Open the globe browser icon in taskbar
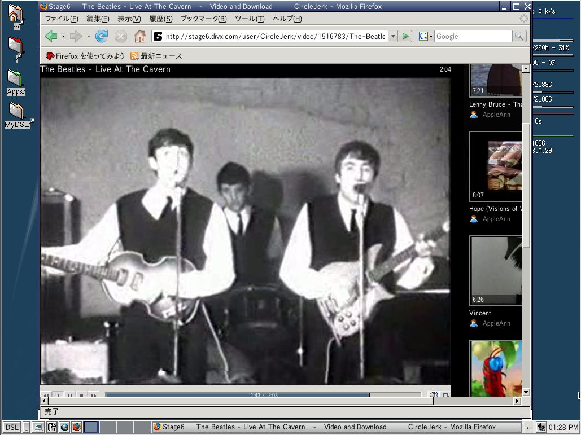The height and width of the screenshot is (435, 581). 64,427
